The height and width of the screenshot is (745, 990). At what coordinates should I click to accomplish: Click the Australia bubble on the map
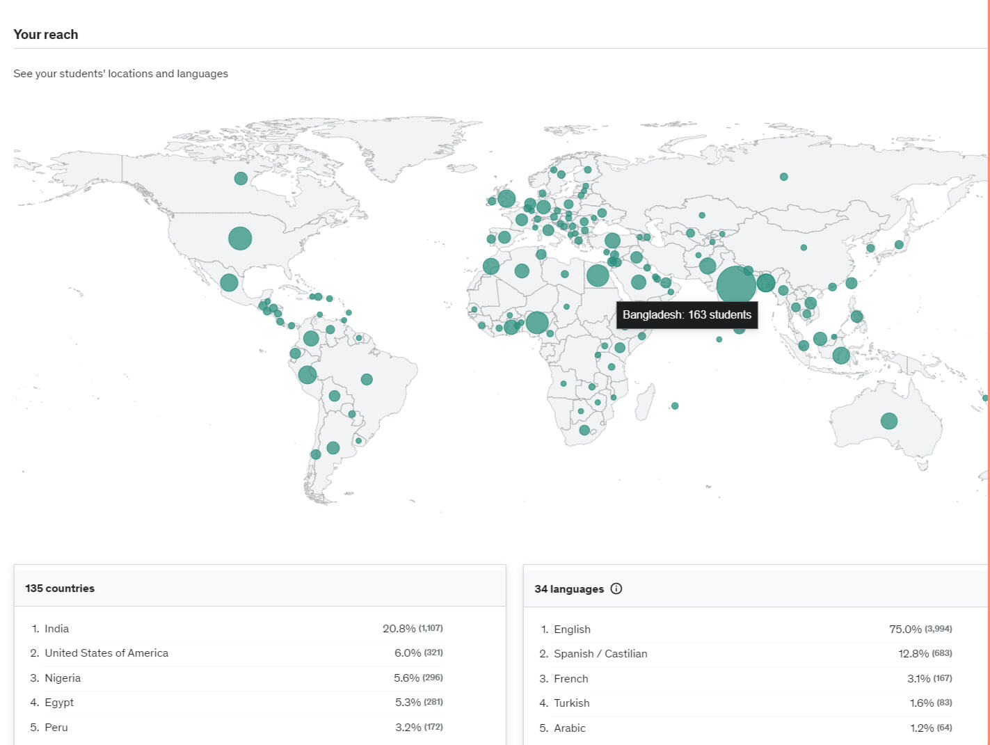888,421
